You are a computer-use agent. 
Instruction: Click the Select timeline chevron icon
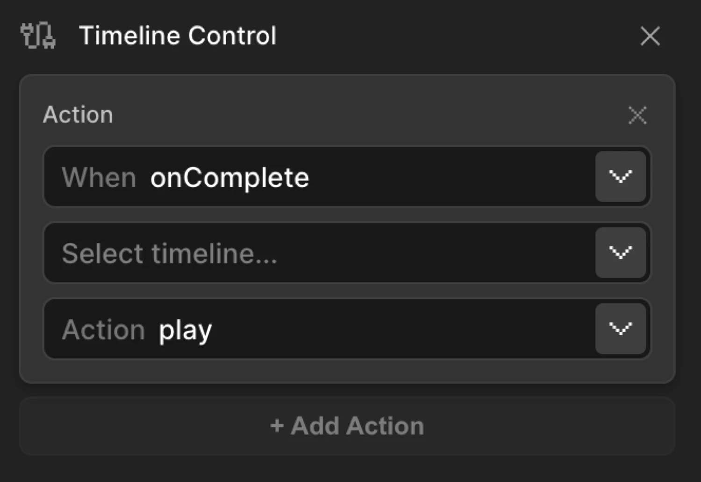621,253
